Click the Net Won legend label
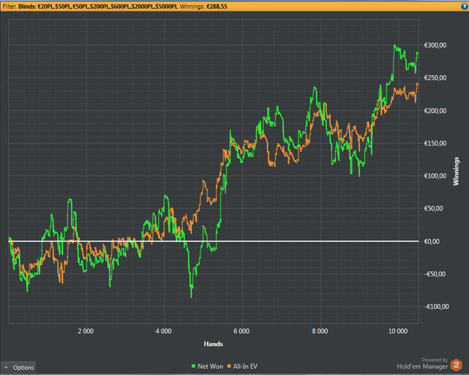 (210, 366)
